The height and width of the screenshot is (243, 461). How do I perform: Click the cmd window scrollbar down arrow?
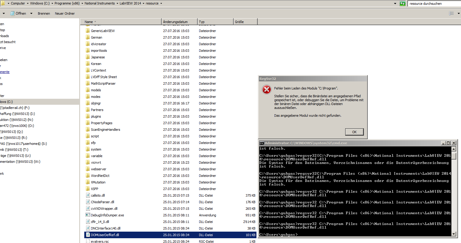454,234
